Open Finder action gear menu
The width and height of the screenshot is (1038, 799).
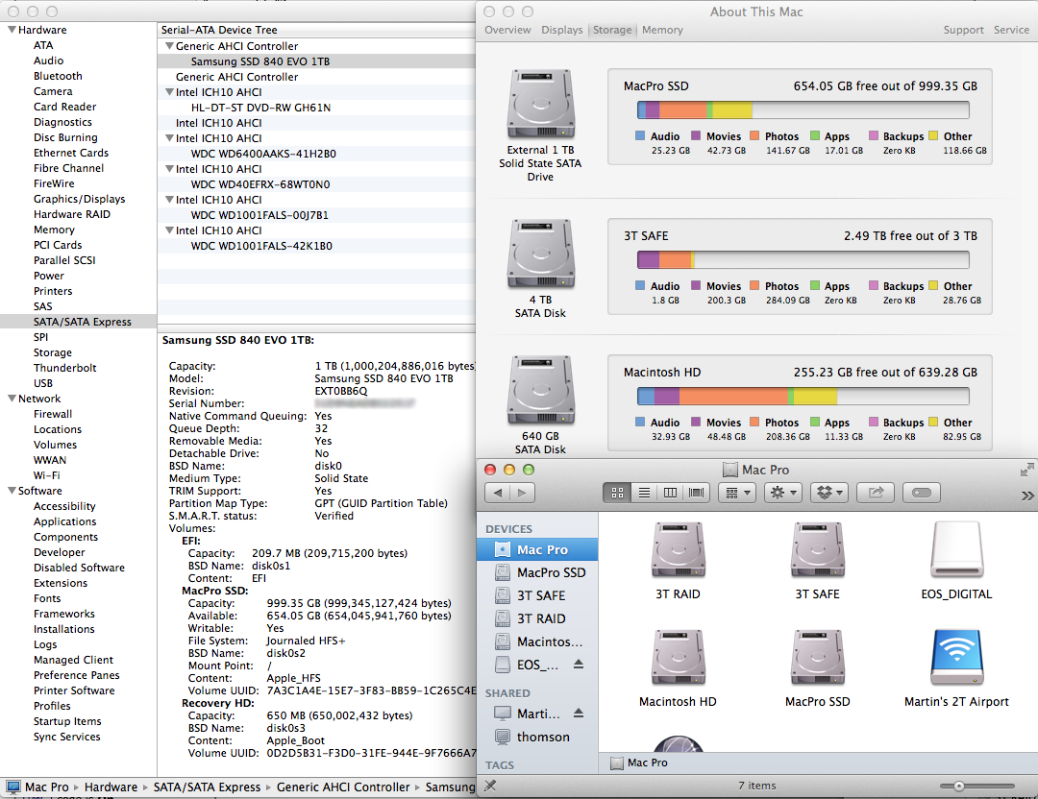(783, 493)
